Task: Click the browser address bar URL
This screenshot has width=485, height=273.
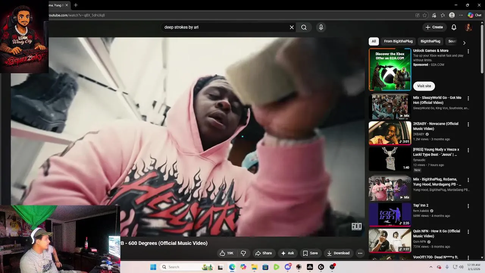Action: point(77,15)
